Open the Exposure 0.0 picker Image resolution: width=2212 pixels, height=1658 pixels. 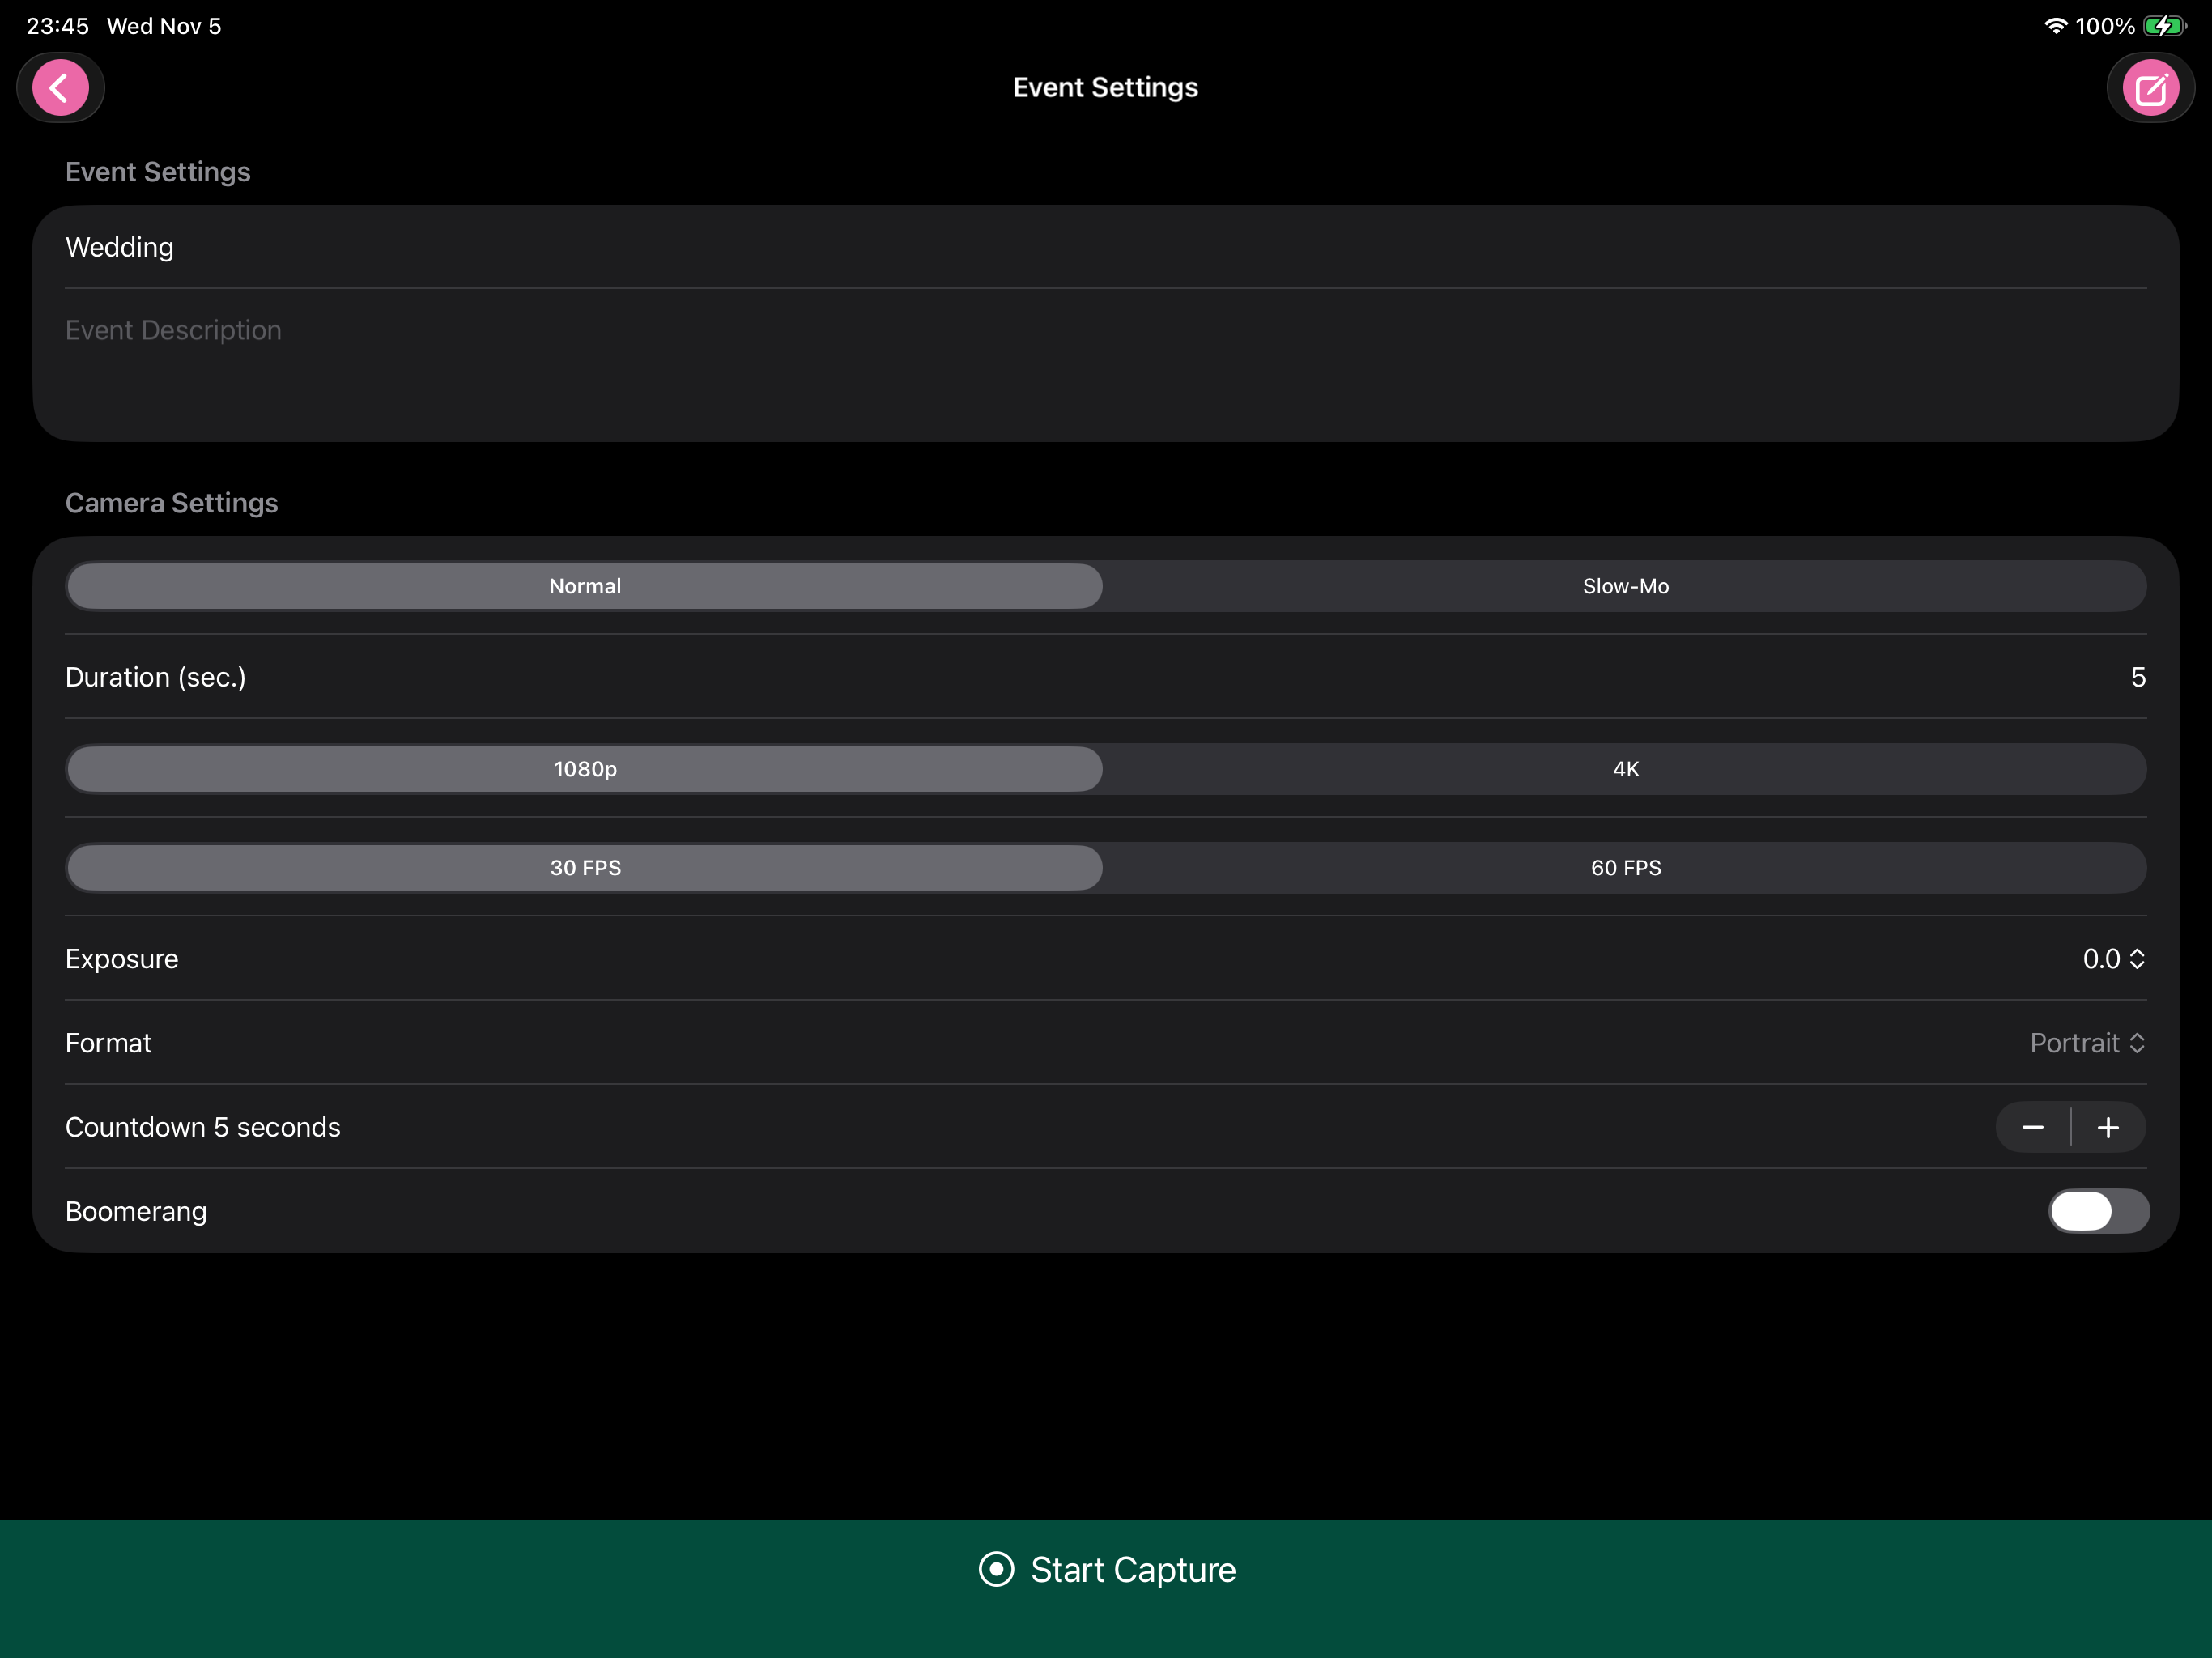[x=2113, y=959]
